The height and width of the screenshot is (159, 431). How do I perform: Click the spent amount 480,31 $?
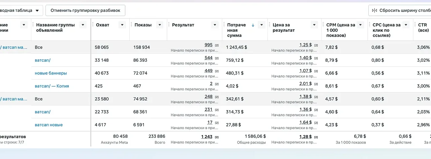235,73
